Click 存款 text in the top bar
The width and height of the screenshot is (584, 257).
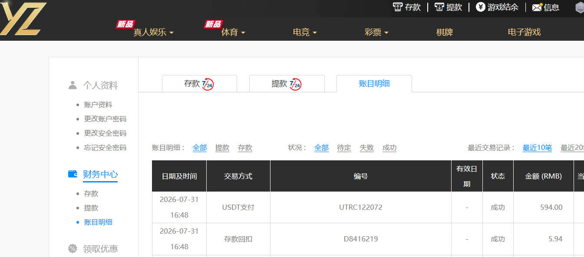tap(413, 7)
